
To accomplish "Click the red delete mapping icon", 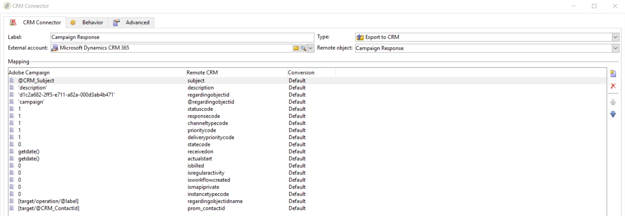I will (x=613, y=86).
